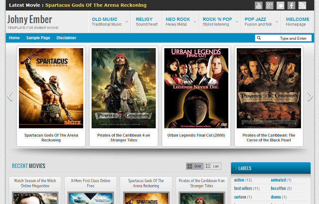
Task: Click the RECENT MOVIES section heading
Action: click(28, 166)
